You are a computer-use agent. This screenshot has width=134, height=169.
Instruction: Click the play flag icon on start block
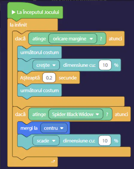click(13, 12)
